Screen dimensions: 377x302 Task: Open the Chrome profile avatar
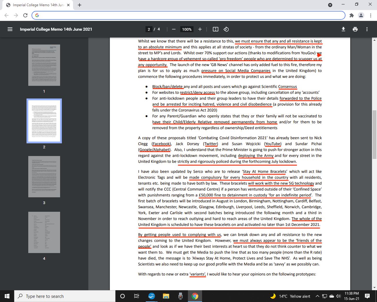[x=361, y=15]
